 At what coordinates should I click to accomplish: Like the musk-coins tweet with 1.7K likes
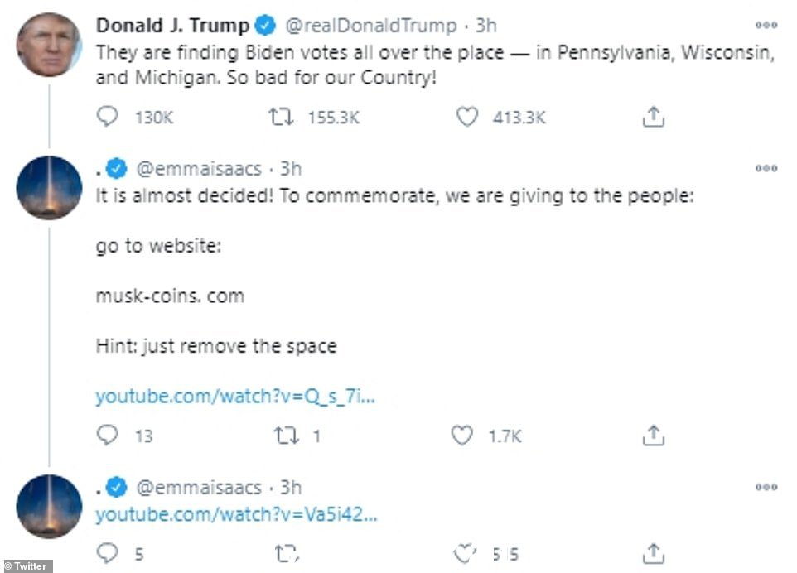[462, 436]
